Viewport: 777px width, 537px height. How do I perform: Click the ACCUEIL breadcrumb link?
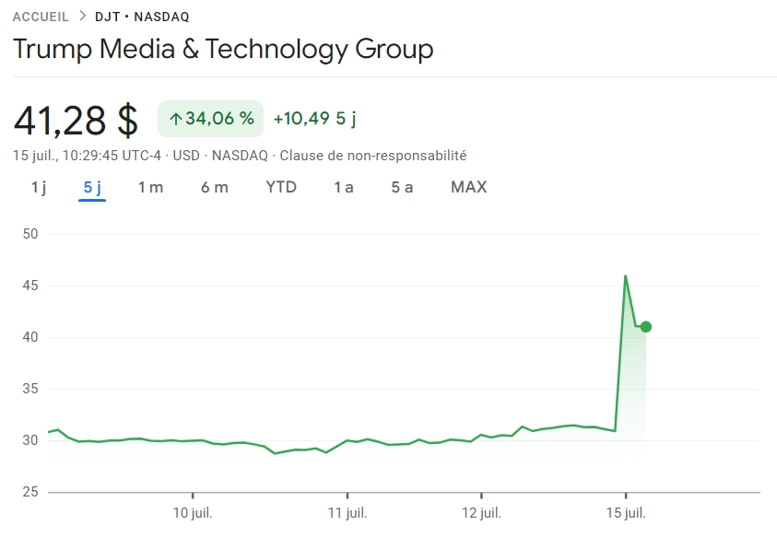pos(41,17)
